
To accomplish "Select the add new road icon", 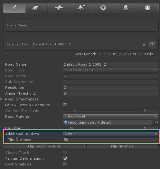I will click(37, 8).
